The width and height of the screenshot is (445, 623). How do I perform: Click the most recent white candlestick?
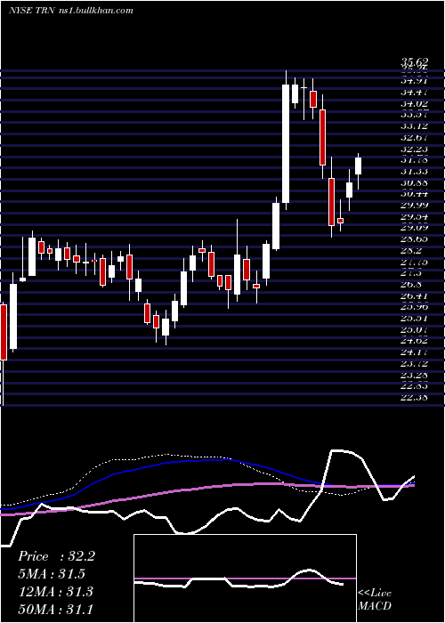pos(358,166)
